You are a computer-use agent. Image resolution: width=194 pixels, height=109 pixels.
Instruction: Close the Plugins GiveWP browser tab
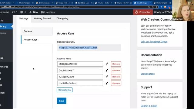[131, 3]
